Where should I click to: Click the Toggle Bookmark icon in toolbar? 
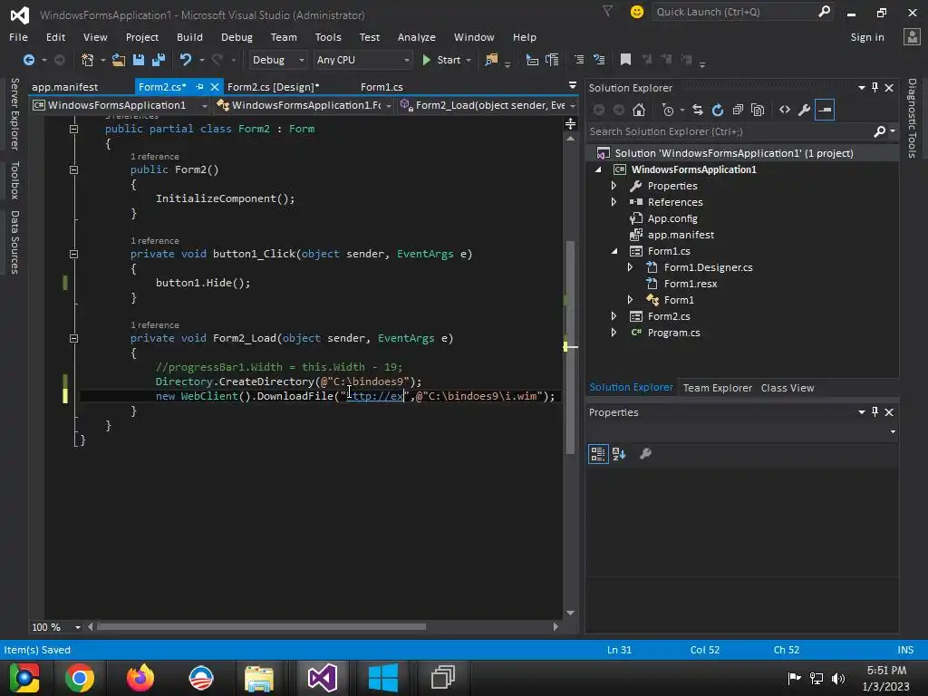(x=625, y=60)
